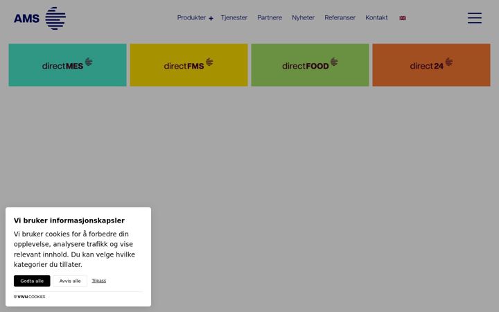Go to the Tjenester page
499x312 pixels.
[234, 18]
